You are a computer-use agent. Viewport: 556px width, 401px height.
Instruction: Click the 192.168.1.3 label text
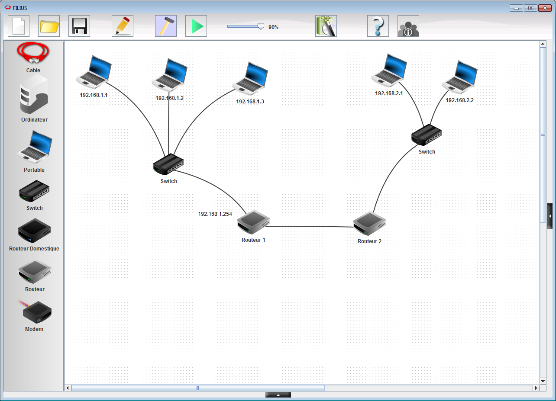coord(250,102)
